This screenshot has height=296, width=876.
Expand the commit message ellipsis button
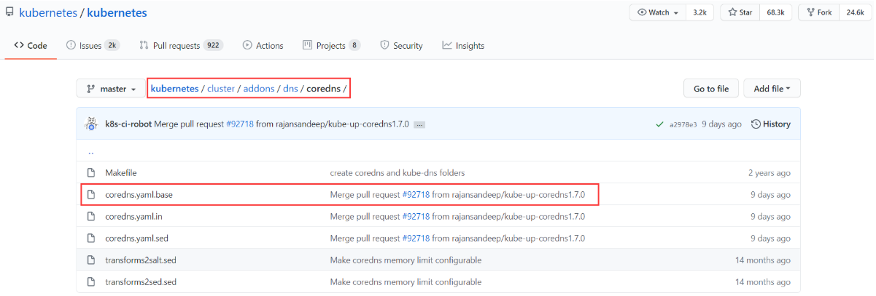coord(419,125)
